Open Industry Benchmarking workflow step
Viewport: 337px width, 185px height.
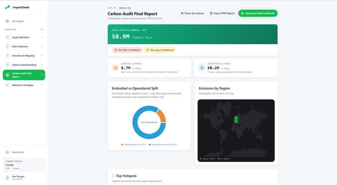[x=24, y=65]
